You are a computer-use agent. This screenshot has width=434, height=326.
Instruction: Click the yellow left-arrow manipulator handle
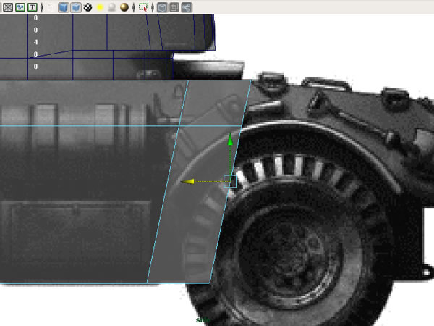pyautogui.click(x=187, y=182)
